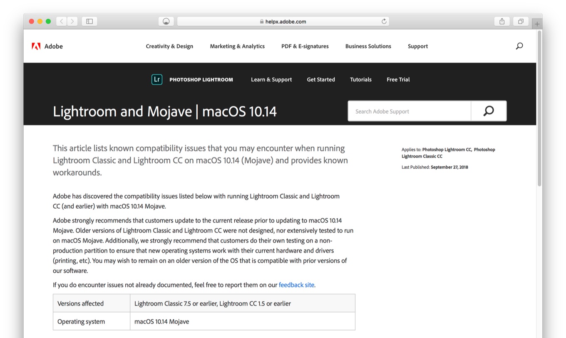Click the red close window button
This screenshot has height=338, width=566.
[x=32, y=21]
